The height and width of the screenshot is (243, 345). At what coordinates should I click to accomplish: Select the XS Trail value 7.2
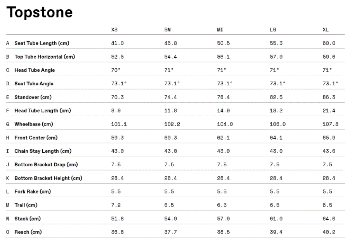116,205
